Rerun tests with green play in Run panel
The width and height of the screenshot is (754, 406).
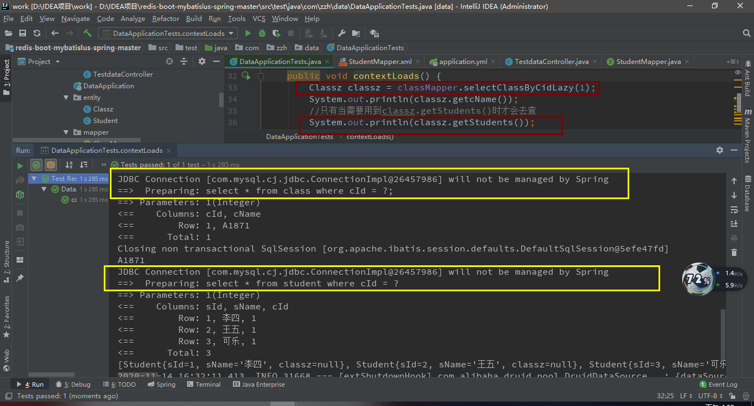pyautogui.click(x=20, y=165)
